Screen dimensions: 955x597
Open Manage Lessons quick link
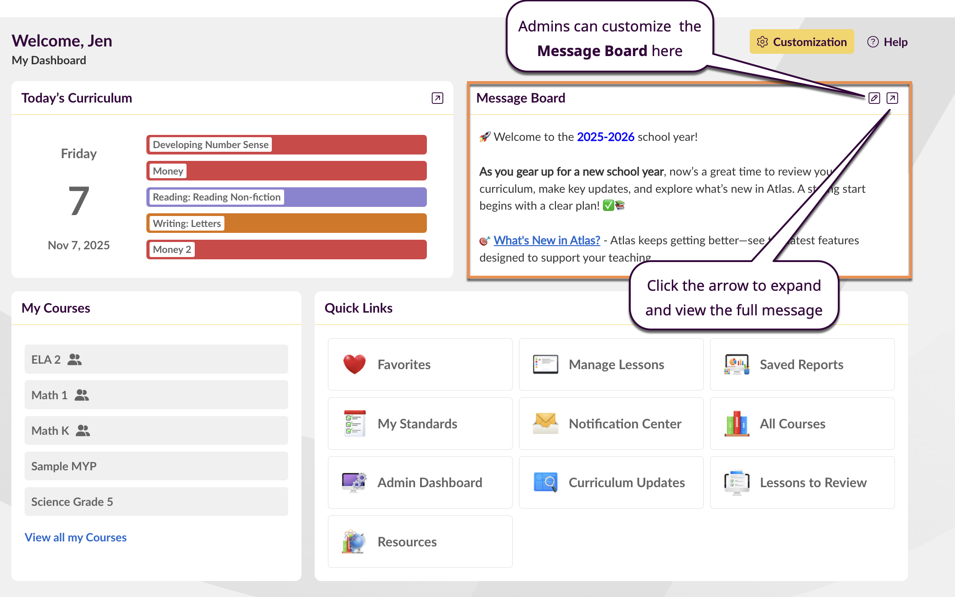[x=611, y=364]
